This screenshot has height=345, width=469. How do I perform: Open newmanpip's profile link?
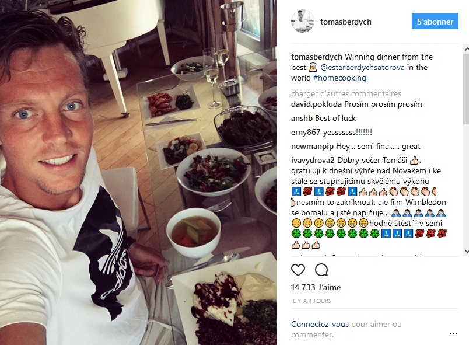pos(312,147)
